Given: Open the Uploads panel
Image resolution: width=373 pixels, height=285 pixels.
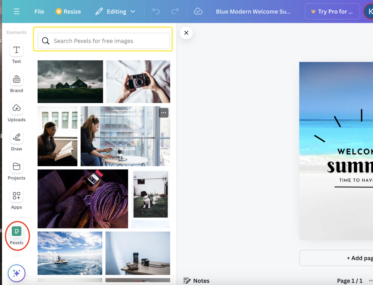Looking at the screenshot, I should point(16,112).
